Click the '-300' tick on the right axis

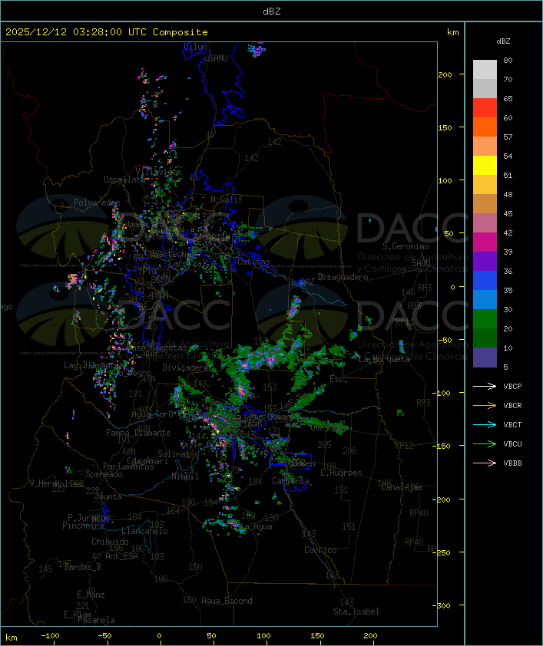(x=443, y=605)
